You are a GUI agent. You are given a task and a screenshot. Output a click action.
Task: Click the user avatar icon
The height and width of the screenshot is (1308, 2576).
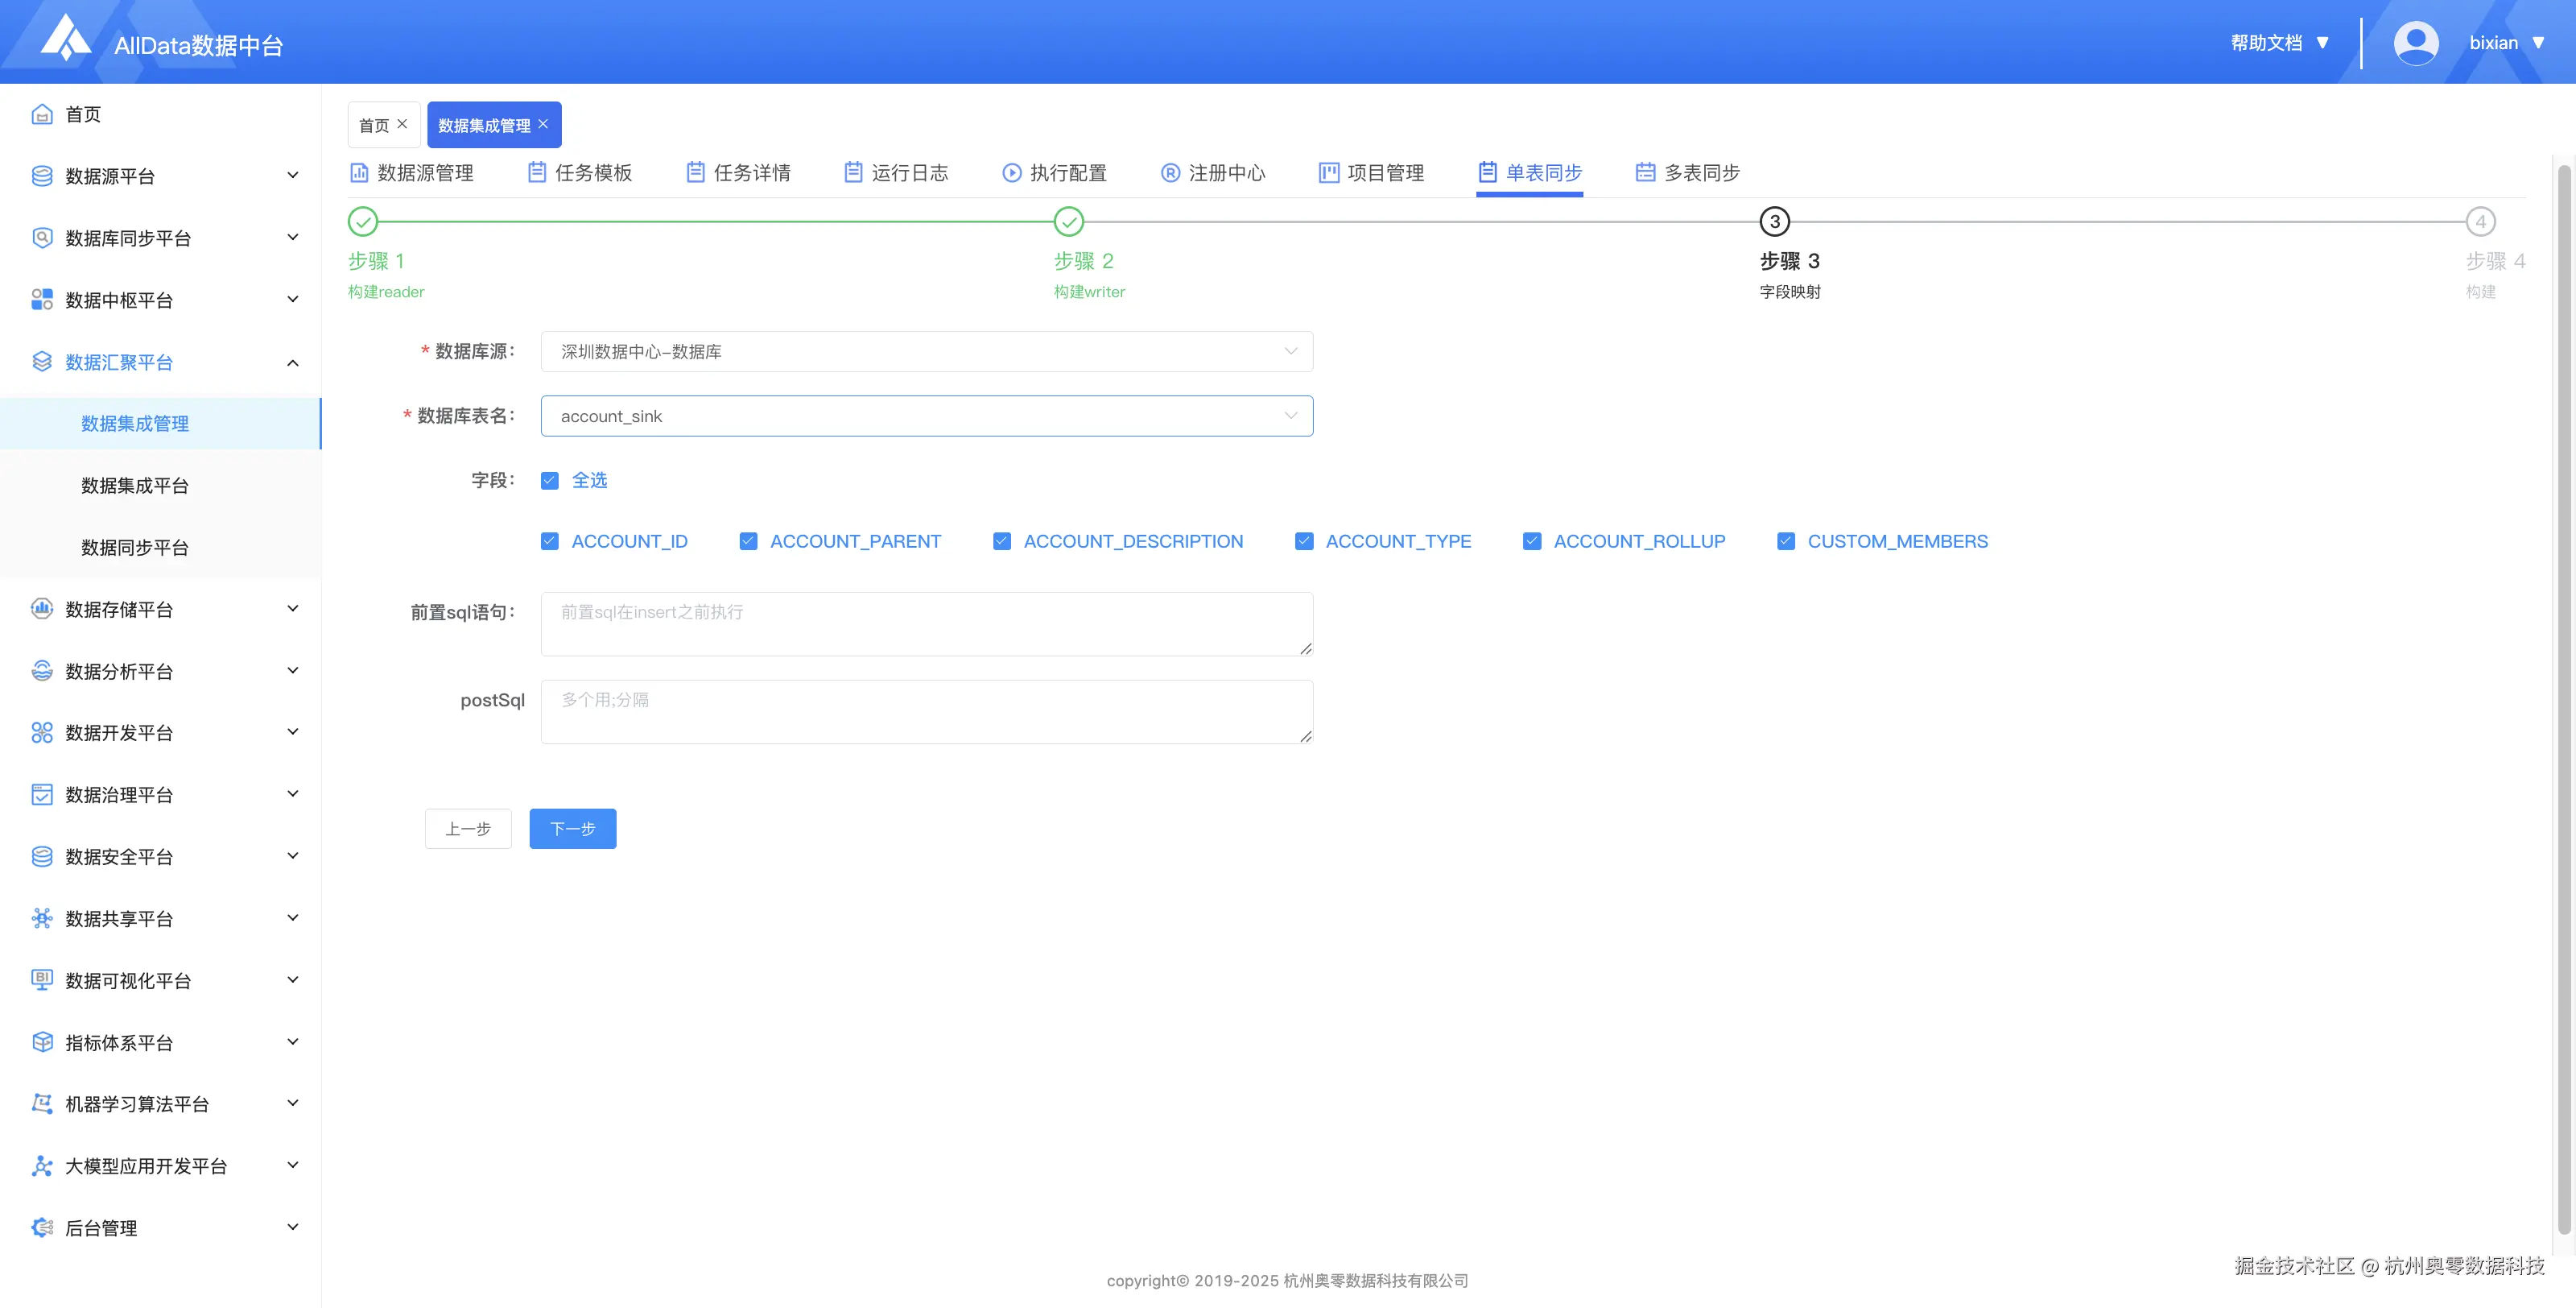pyautogui.click(x=2416, y=43)
